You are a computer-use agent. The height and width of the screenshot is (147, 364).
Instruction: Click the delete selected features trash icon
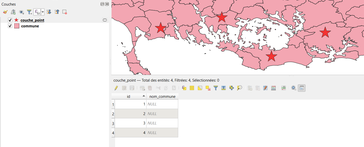(x=150, y=88)
